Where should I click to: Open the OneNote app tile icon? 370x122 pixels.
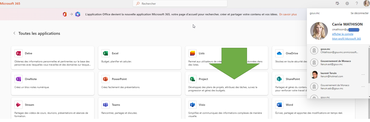19,79
